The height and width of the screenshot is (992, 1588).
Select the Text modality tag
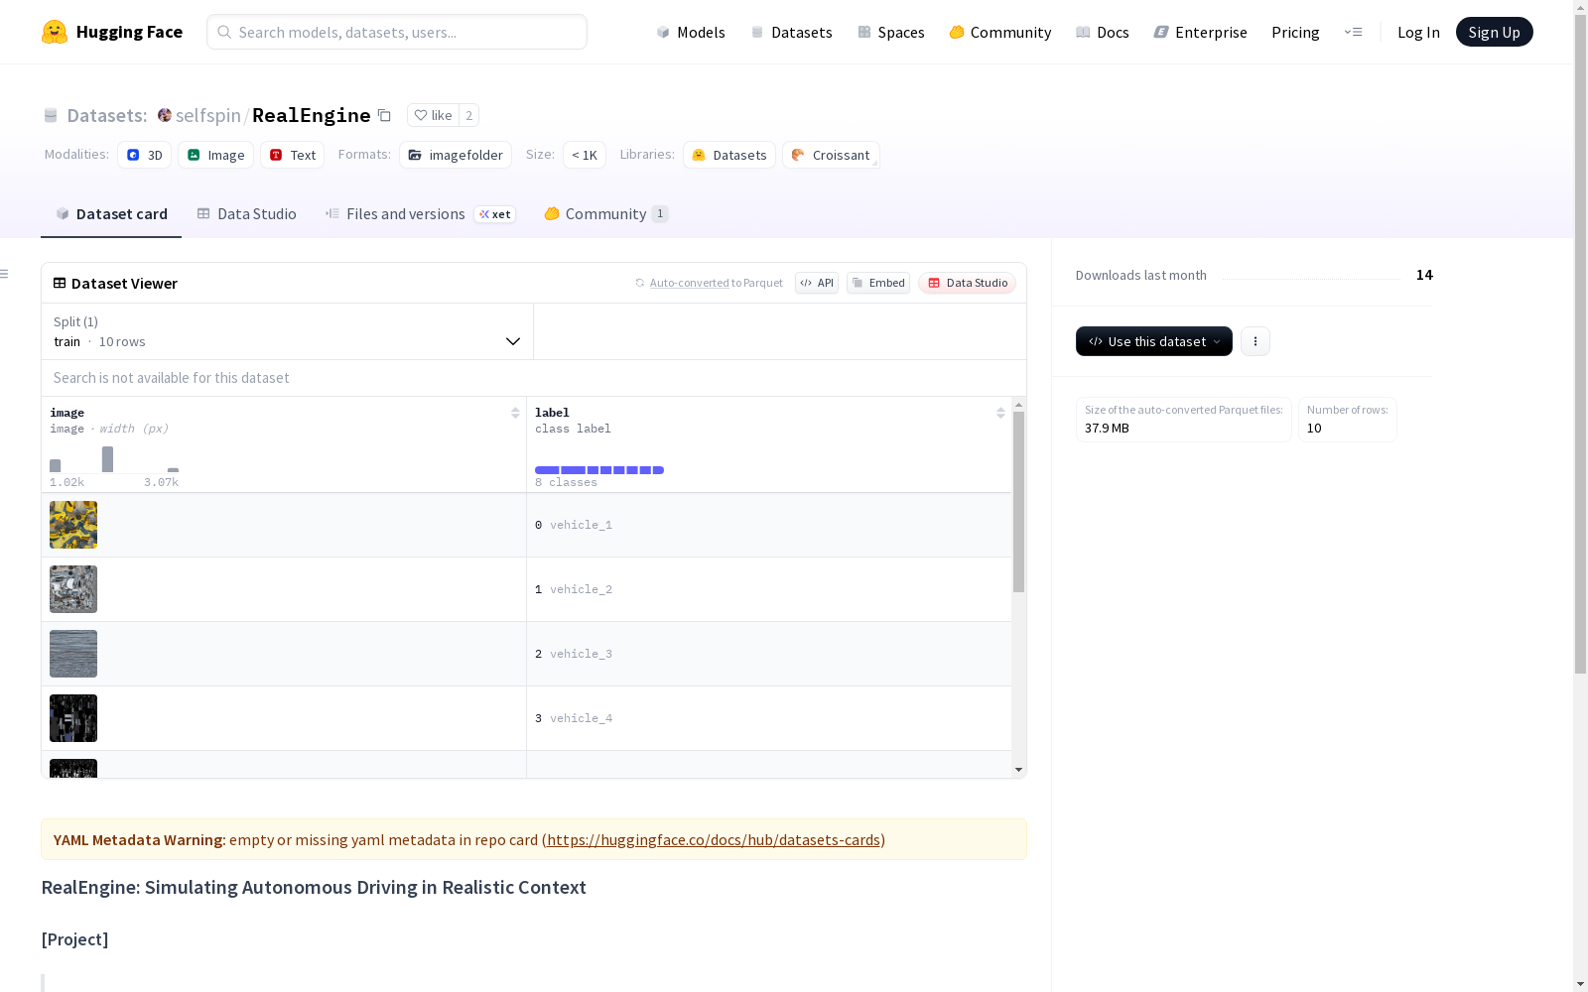click(293, 155)
